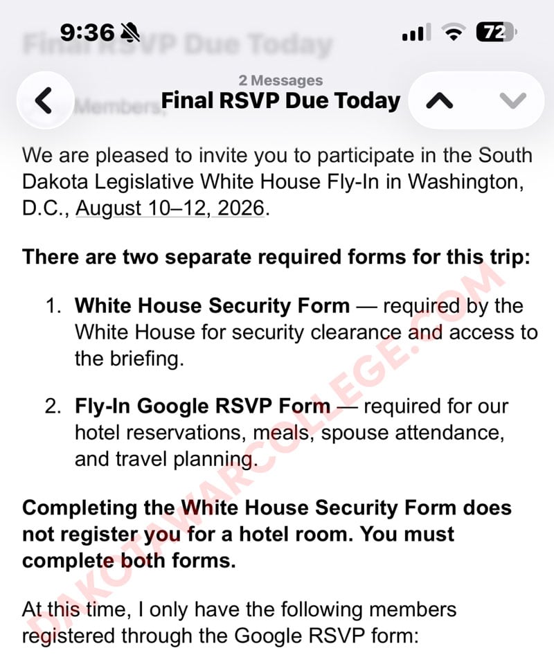Image resolution: width=554 pixels, height=664 pixels.
Task: Tap list number 2 marker
Action: (x=53, y=406)
